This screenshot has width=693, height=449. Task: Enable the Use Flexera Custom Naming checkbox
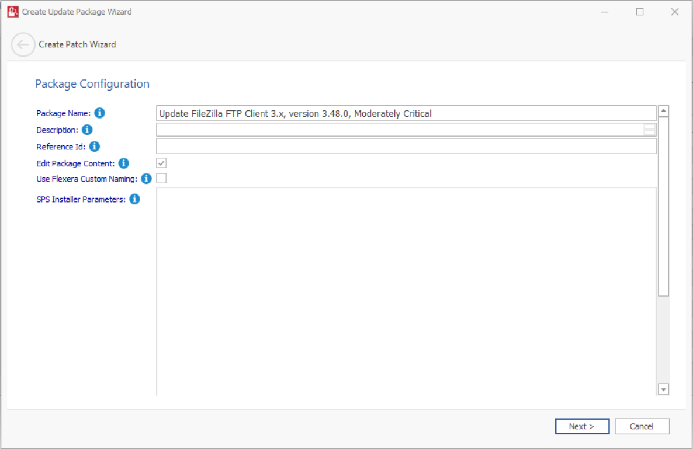tap(161, 179)
